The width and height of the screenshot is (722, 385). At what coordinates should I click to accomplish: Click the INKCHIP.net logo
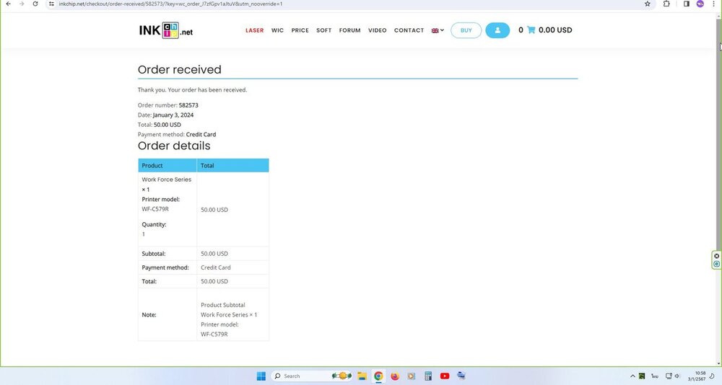click(165, 30)
